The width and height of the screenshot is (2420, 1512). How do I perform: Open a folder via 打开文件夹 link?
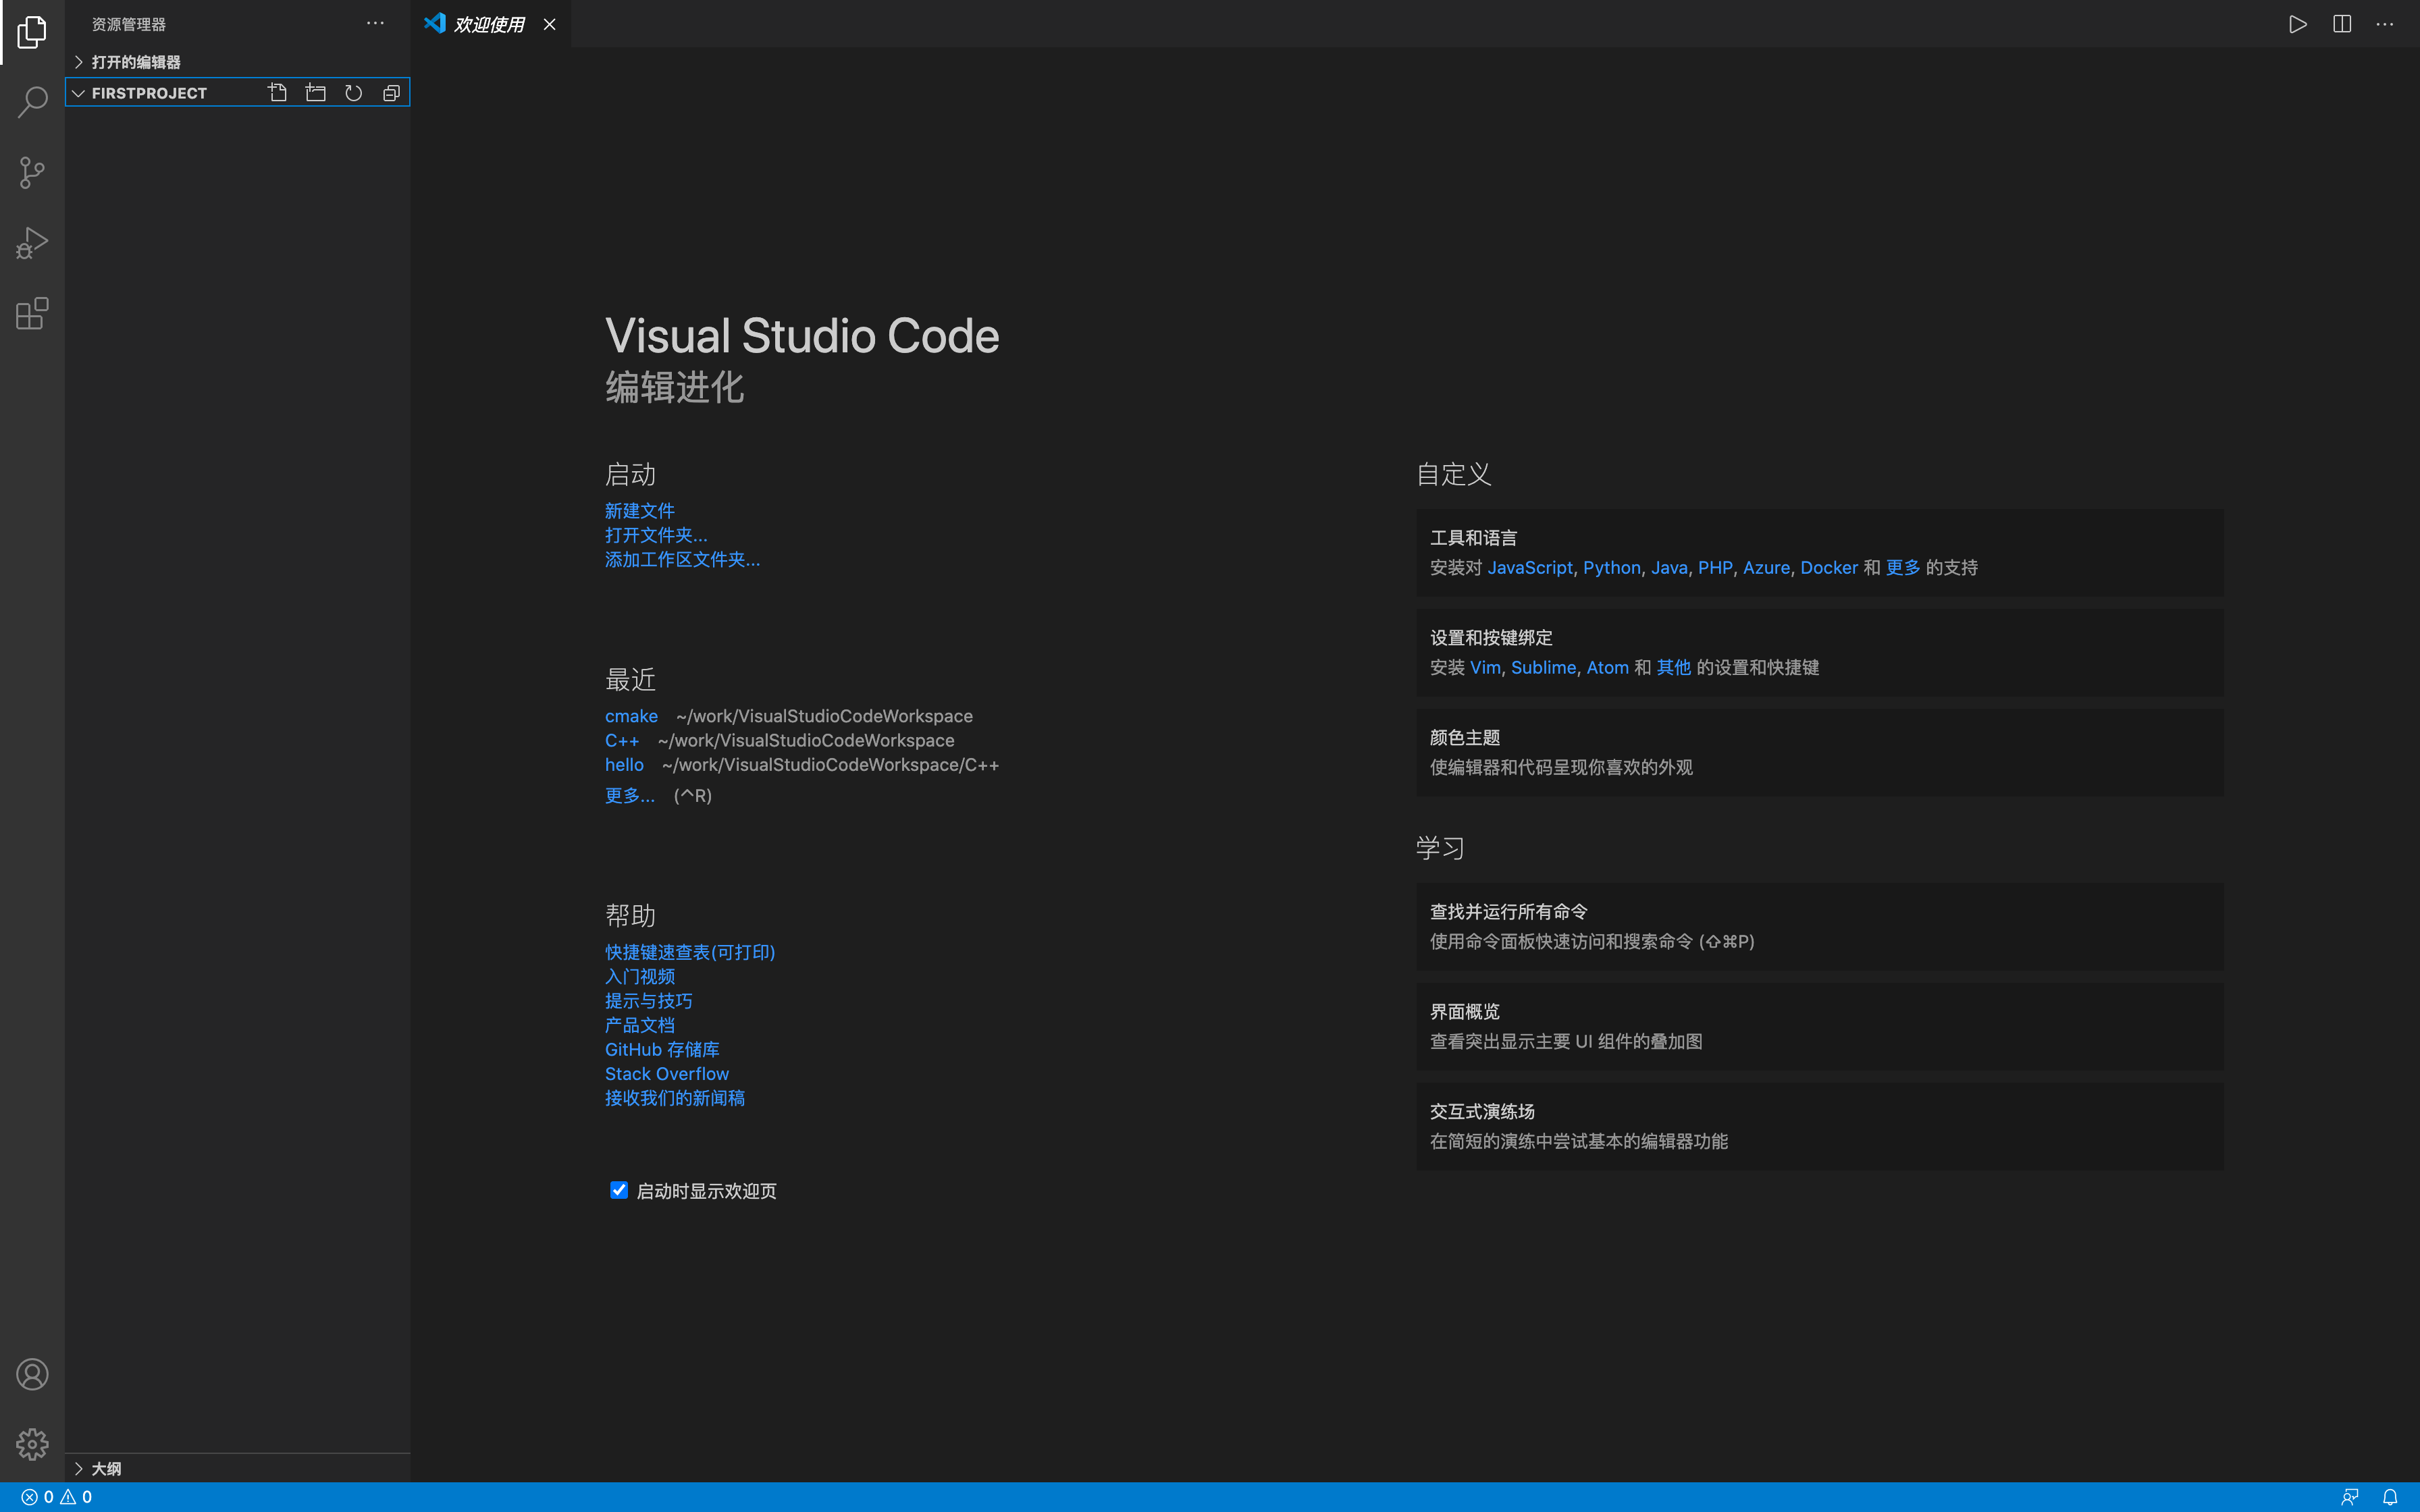[x=655, y=535]
